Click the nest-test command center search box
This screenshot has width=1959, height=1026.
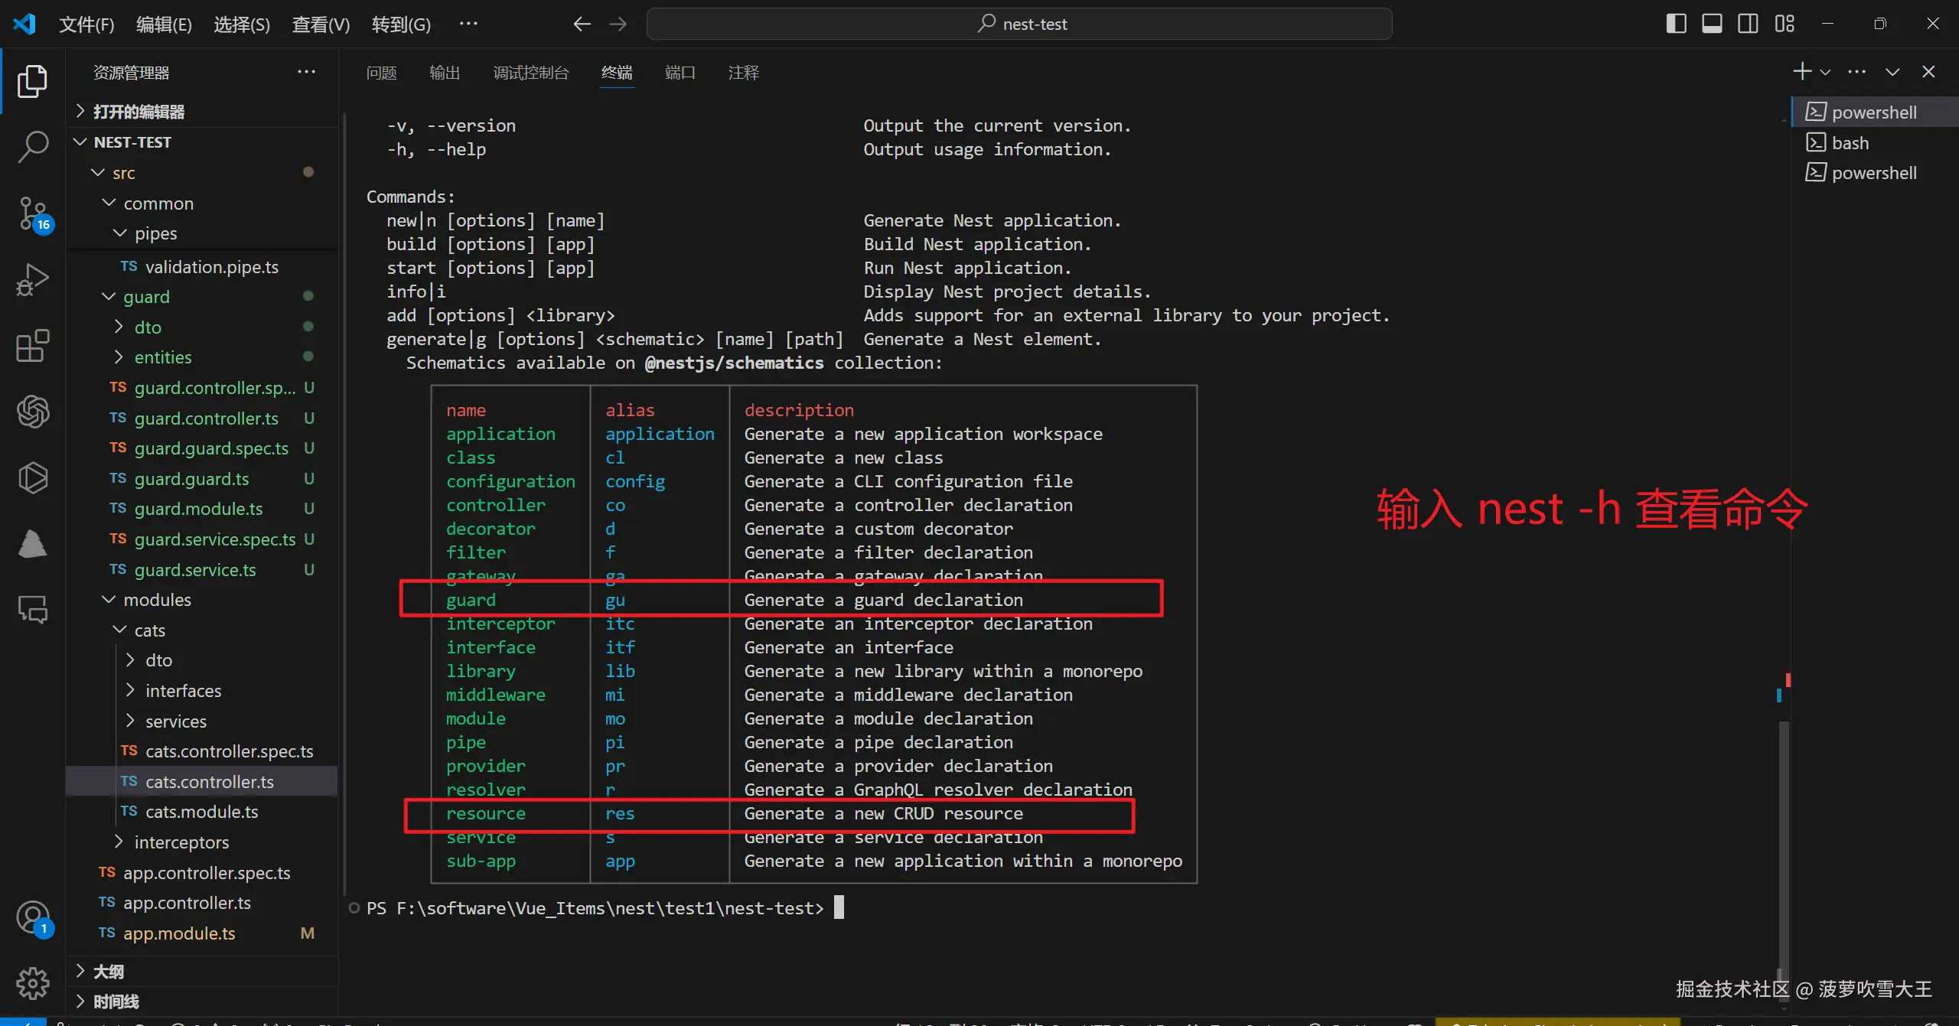1019,24
